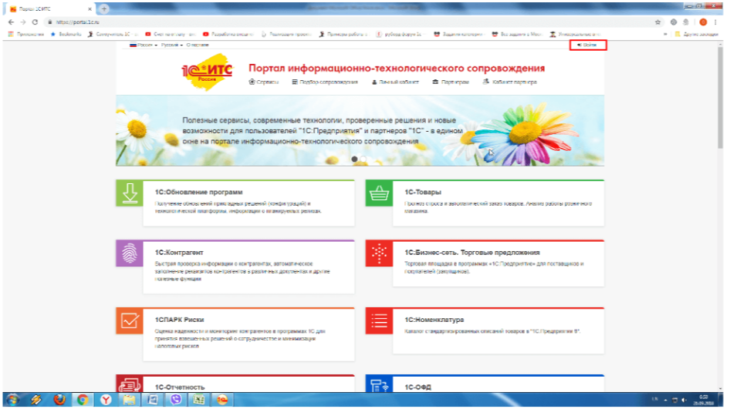730x409 pixels.
Task: Select the second banner carousel dot
Action: [363, 159]
